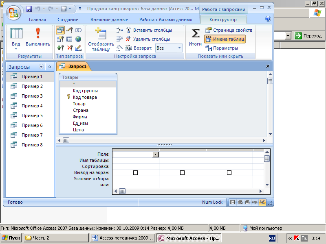Click the RU language indicator
The image size is (326, 244).
click(x=272, y=238)
